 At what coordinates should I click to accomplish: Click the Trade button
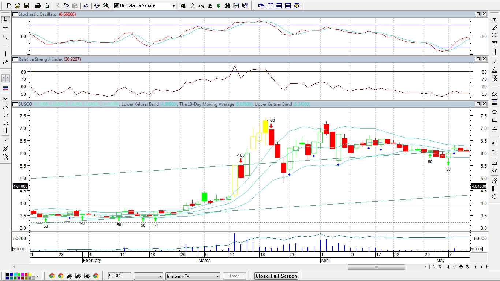[x=234, y=276]
